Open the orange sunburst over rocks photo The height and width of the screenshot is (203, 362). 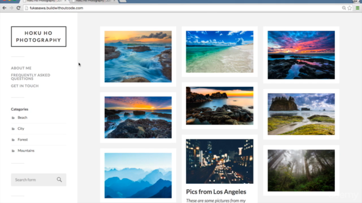138,117
